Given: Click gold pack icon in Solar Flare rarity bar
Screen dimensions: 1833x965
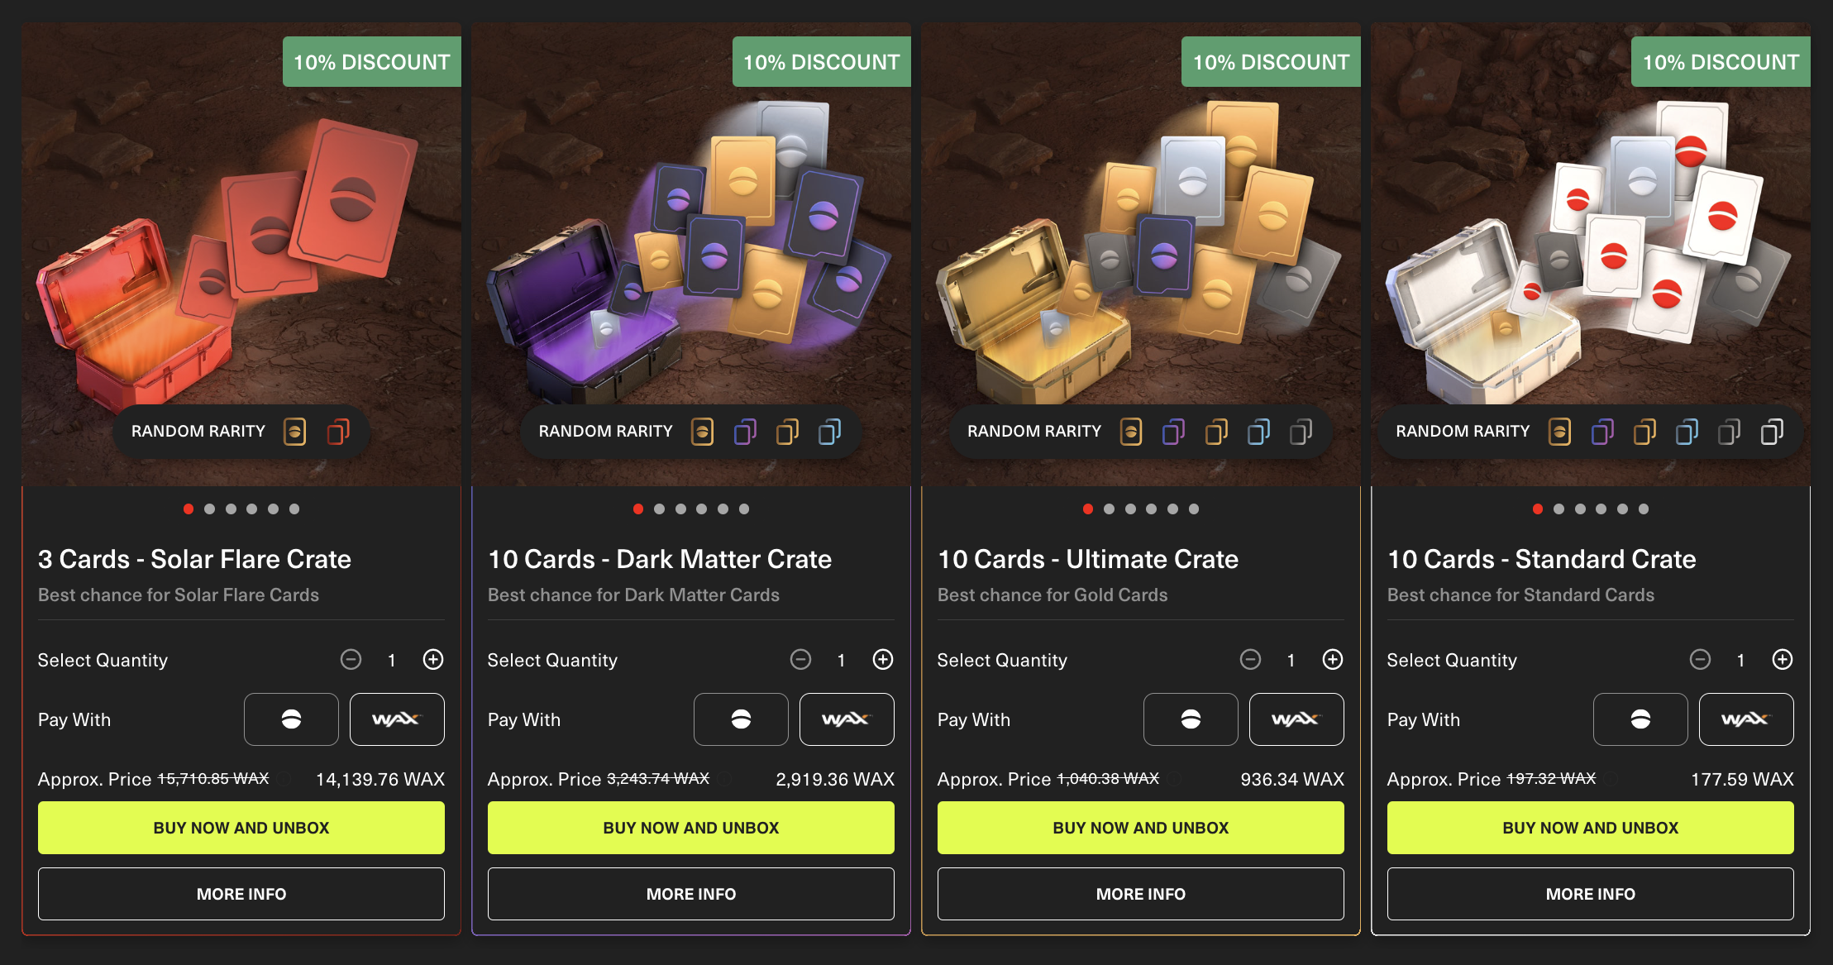Looking at the screenshot, I should click(294, 432).
